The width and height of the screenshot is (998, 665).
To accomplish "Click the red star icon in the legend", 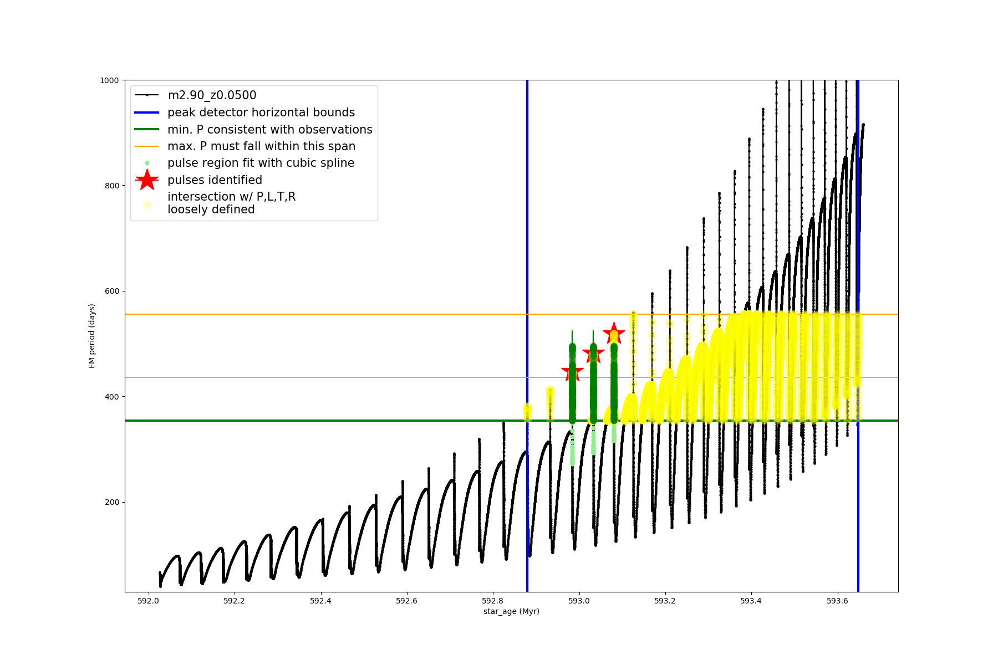I will [147, 180].
